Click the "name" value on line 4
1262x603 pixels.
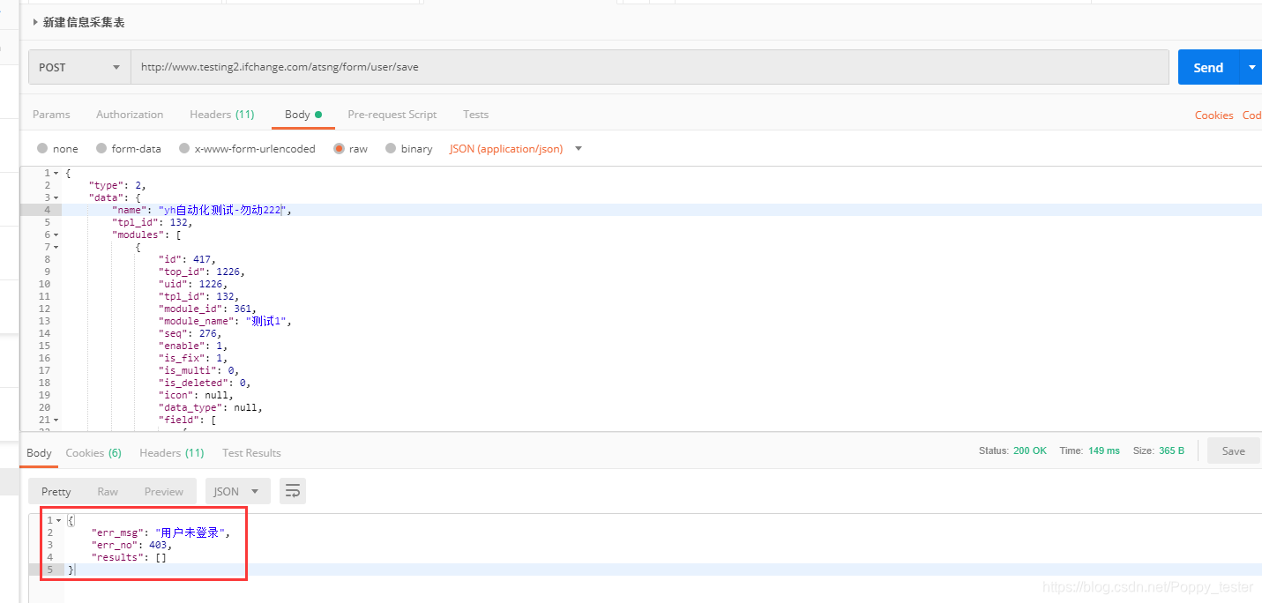[221, 211]
